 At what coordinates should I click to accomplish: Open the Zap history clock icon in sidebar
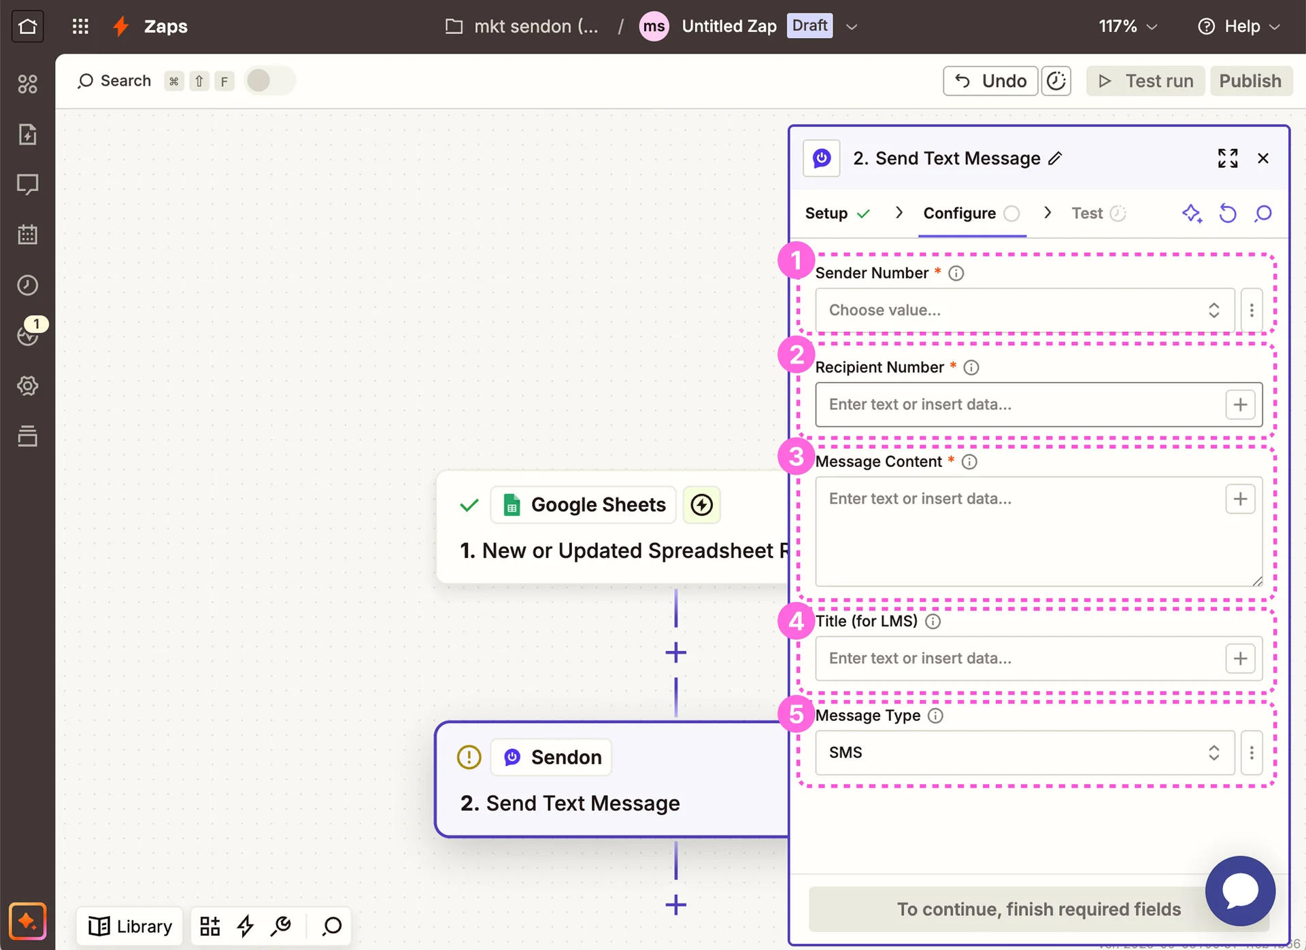[27, 285]
